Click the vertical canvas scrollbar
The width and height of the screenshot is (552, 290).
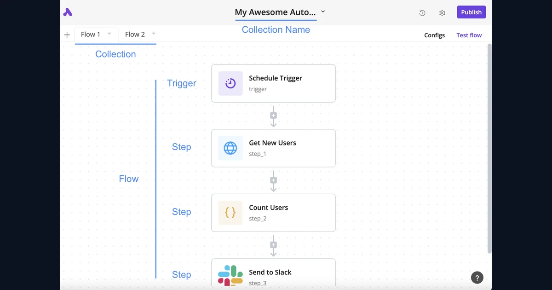489,148
